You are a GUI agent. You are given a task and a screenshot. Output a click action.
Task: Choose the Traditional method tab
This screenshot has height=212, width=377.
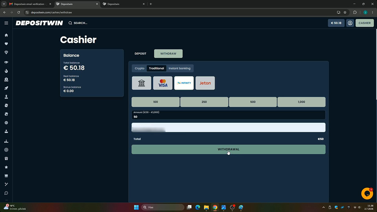(x=156, y=68)
